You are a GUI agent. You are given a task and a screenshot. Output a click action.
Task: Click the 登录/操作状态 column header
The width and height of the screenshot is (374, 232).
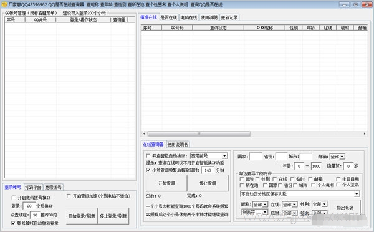84,20
